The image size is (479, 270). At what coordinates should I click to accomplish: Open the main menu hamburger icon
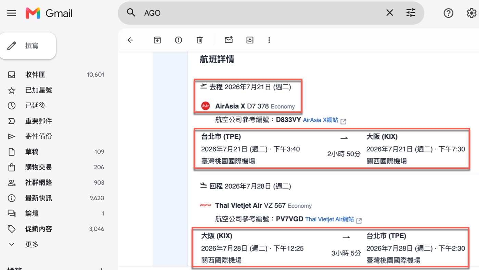coord(12,13)
